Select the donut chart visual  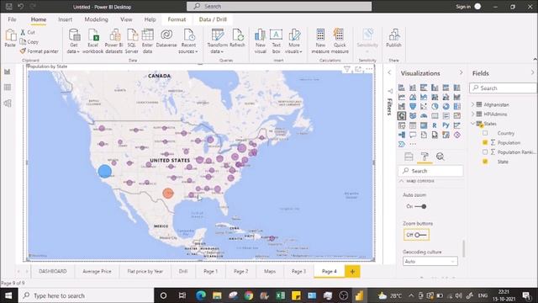coord(446,107)
